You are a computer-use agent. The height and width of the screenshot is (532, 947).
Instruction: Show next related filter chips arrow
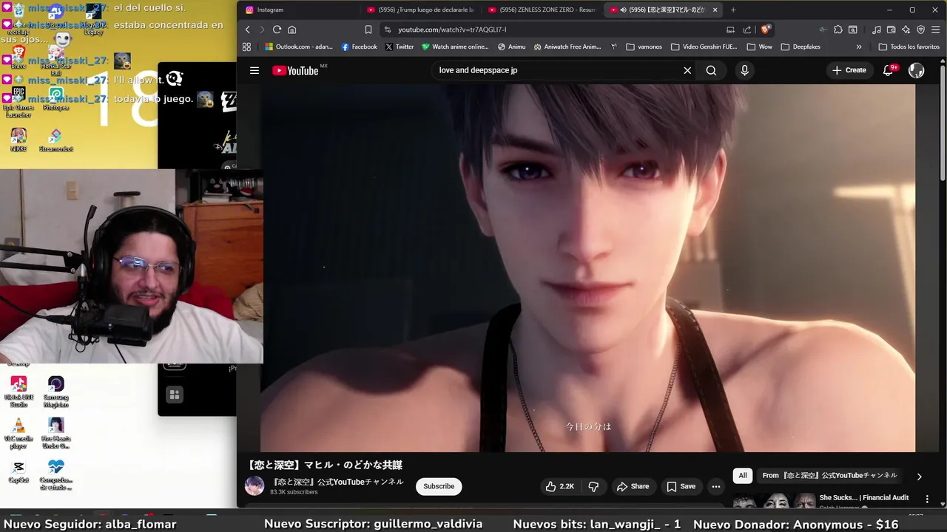tap(919, 477)
